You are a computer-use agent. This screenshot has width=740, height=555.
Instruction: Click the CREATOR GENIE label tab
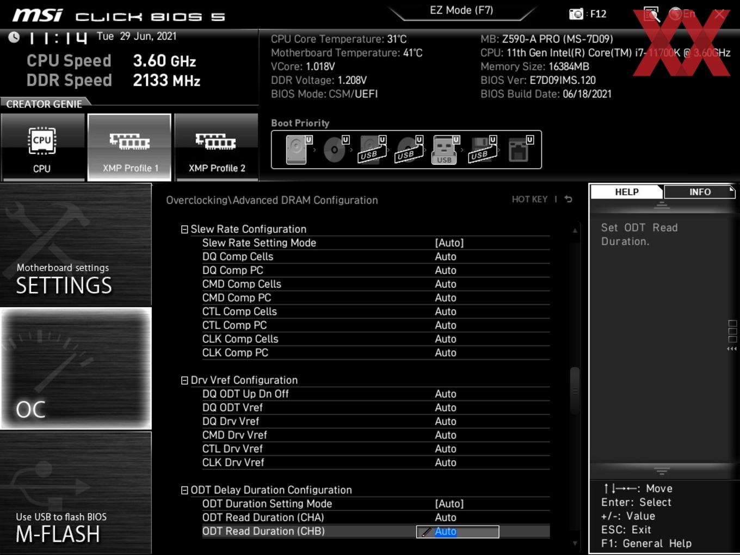pyautogui.click(x=45, y=103)
